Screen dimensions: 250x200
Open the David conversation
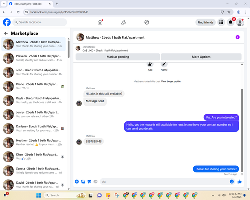pyautogui.click(x=33, y=185)
